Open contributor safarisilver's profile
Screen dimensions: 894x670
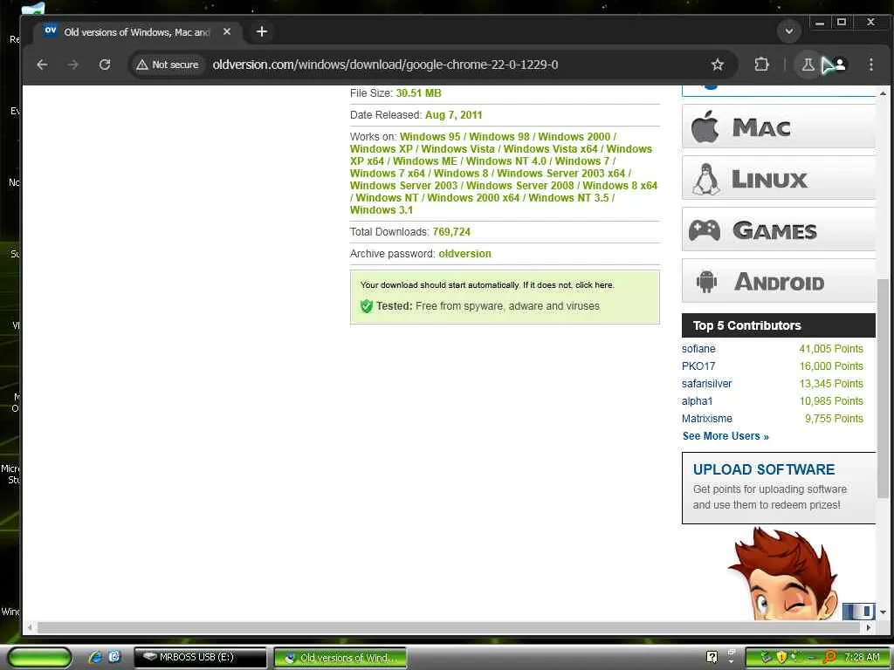[706, 384]
